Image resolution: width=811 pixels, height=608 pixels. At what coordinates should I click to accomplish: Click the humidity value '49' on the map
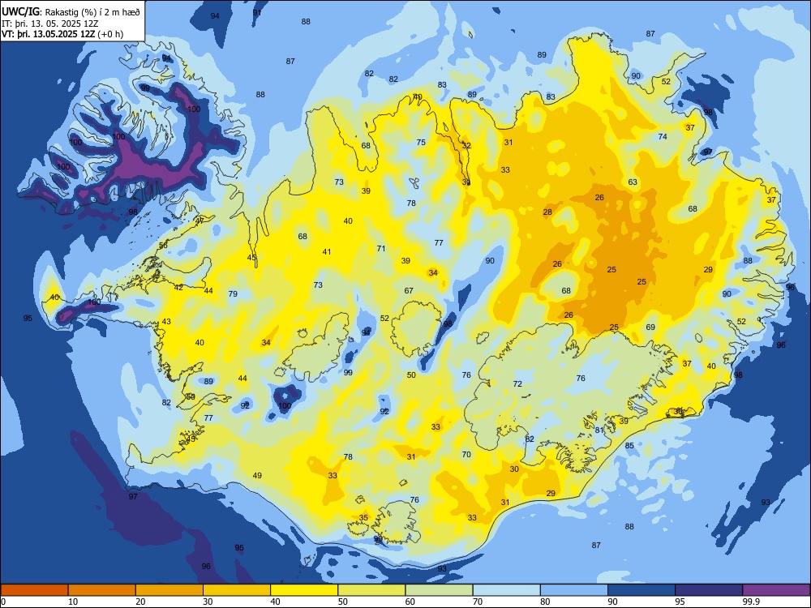tap(257, 476)
